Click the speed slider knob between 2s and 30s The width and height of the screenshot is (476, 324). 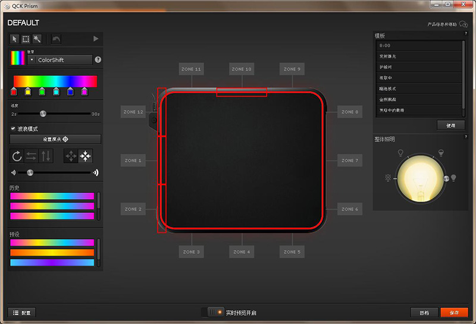pyautogui.click(x=43, y=114)
